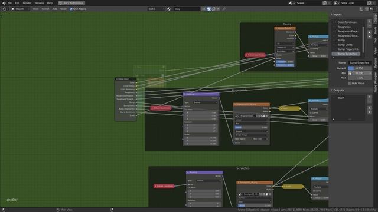This screenshot has width=378, height=212.
Task: Open the Slot 1 dropdown
Action: 156,9
